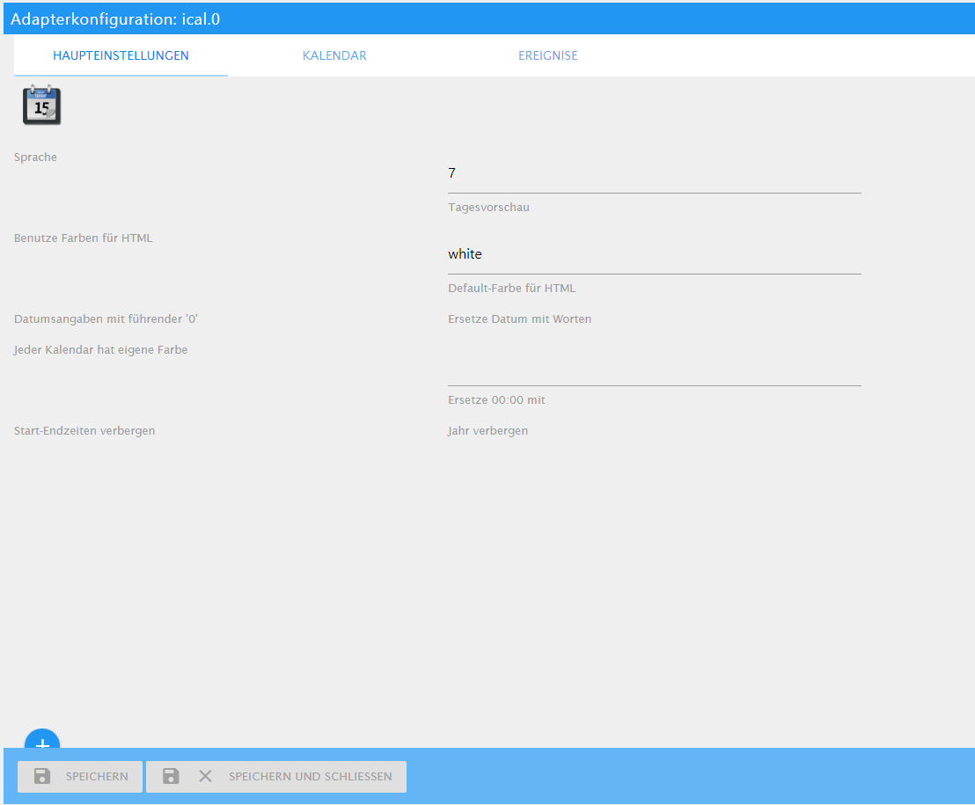
Task: Click 'Jeder Kalendar hat eigene Farbe' label
Action: click(x=100, y=350)
